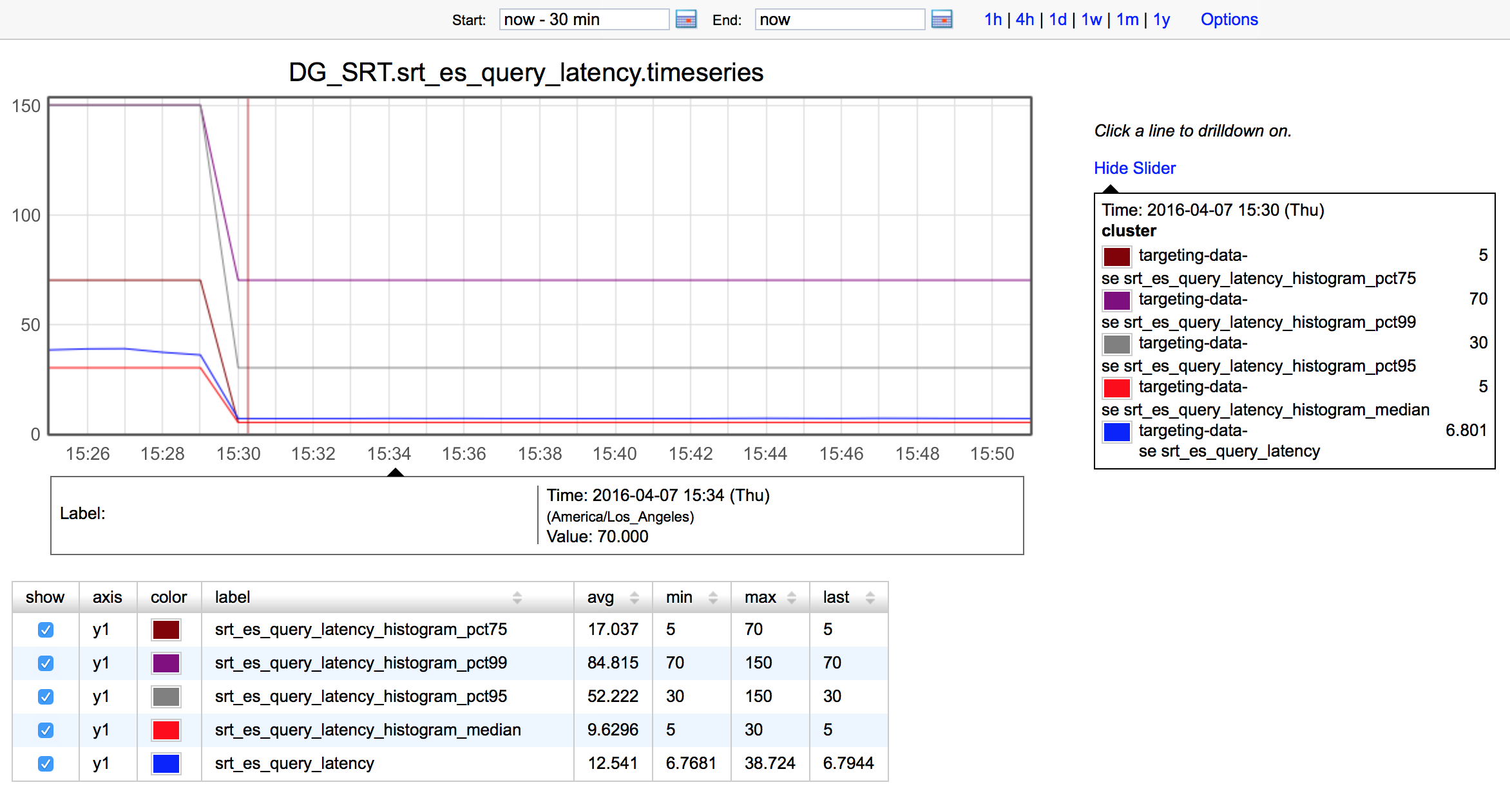Screen dimensions: 1510x796
Task: Uncheck show for srt_es_query_latency row
Action: [x=46, y=764]
